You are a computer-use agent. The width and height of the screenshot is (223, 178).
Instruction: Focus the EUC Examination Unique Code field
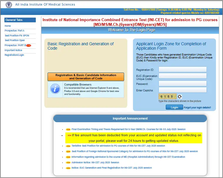point(183,76)
